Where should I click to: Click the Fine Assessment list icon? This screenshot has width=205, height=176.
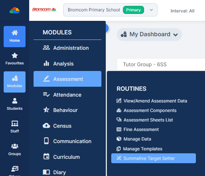(x=119, y=129)
